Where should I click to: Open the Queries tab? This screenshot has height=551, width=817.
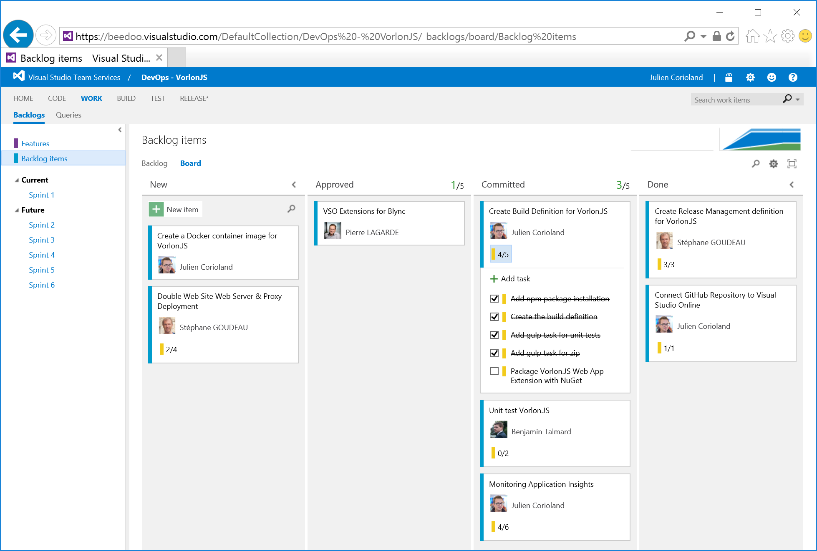pyautogui.click(x=68, y=115)
